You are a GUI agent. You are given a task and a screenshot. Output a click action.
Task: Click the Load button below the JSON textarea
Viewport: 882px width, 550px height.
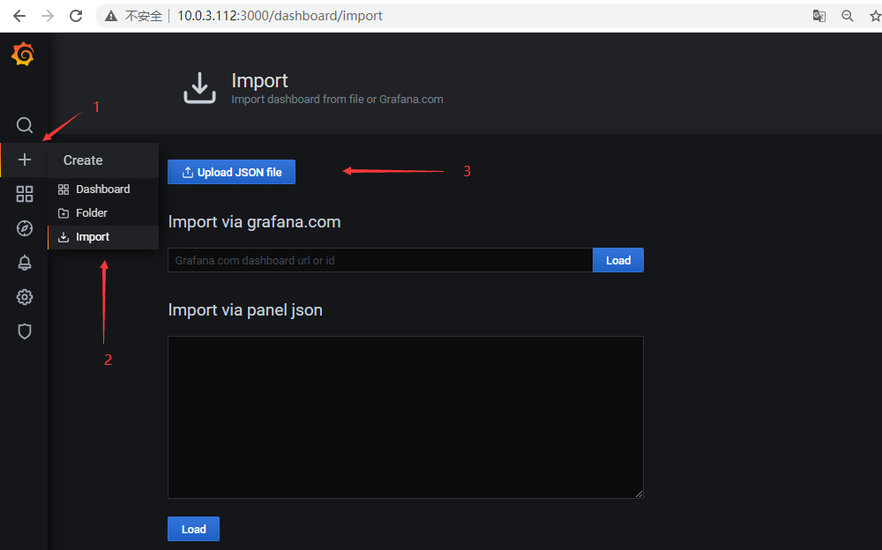(x=193, y=528)
